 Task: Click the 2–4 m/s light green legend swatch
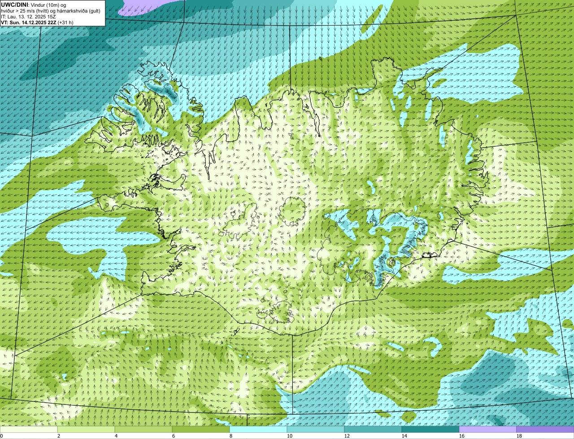pos(86,430)
